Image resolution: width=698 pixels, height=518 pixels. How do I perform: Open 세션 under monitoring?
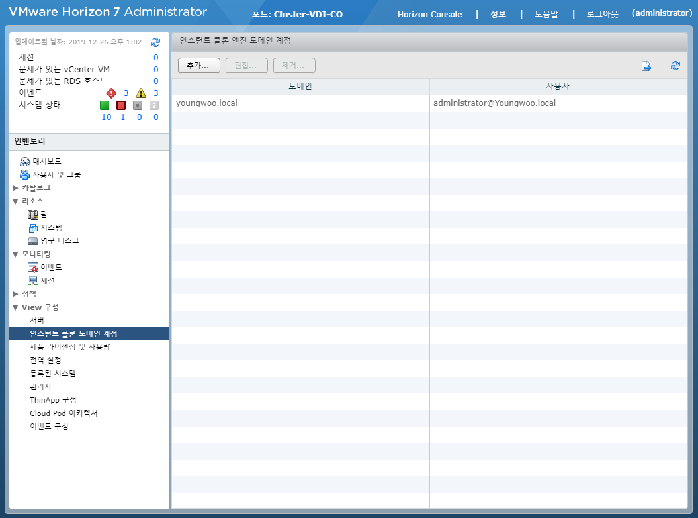(42, 281)
